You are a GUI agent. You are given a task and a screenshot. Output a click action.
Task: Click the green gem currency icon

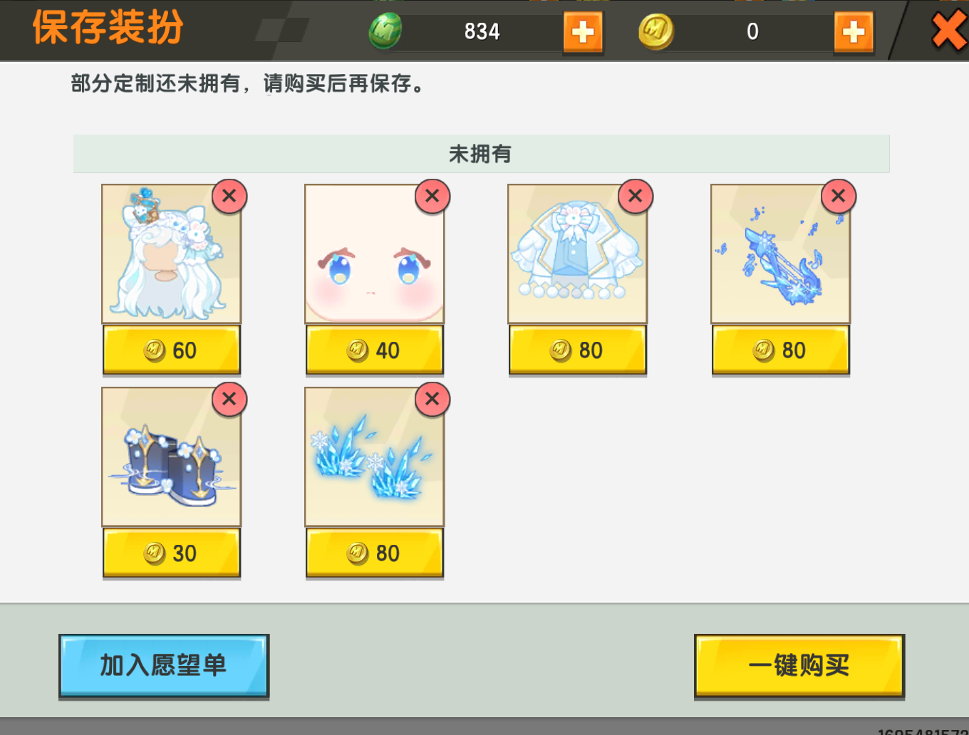385,31
